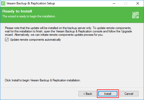Click the white Veeam logo in the green header

click(135, 15)
